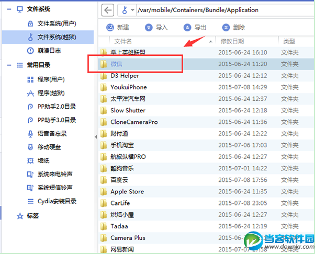Select the CarLife folder

tap(120, 203)
